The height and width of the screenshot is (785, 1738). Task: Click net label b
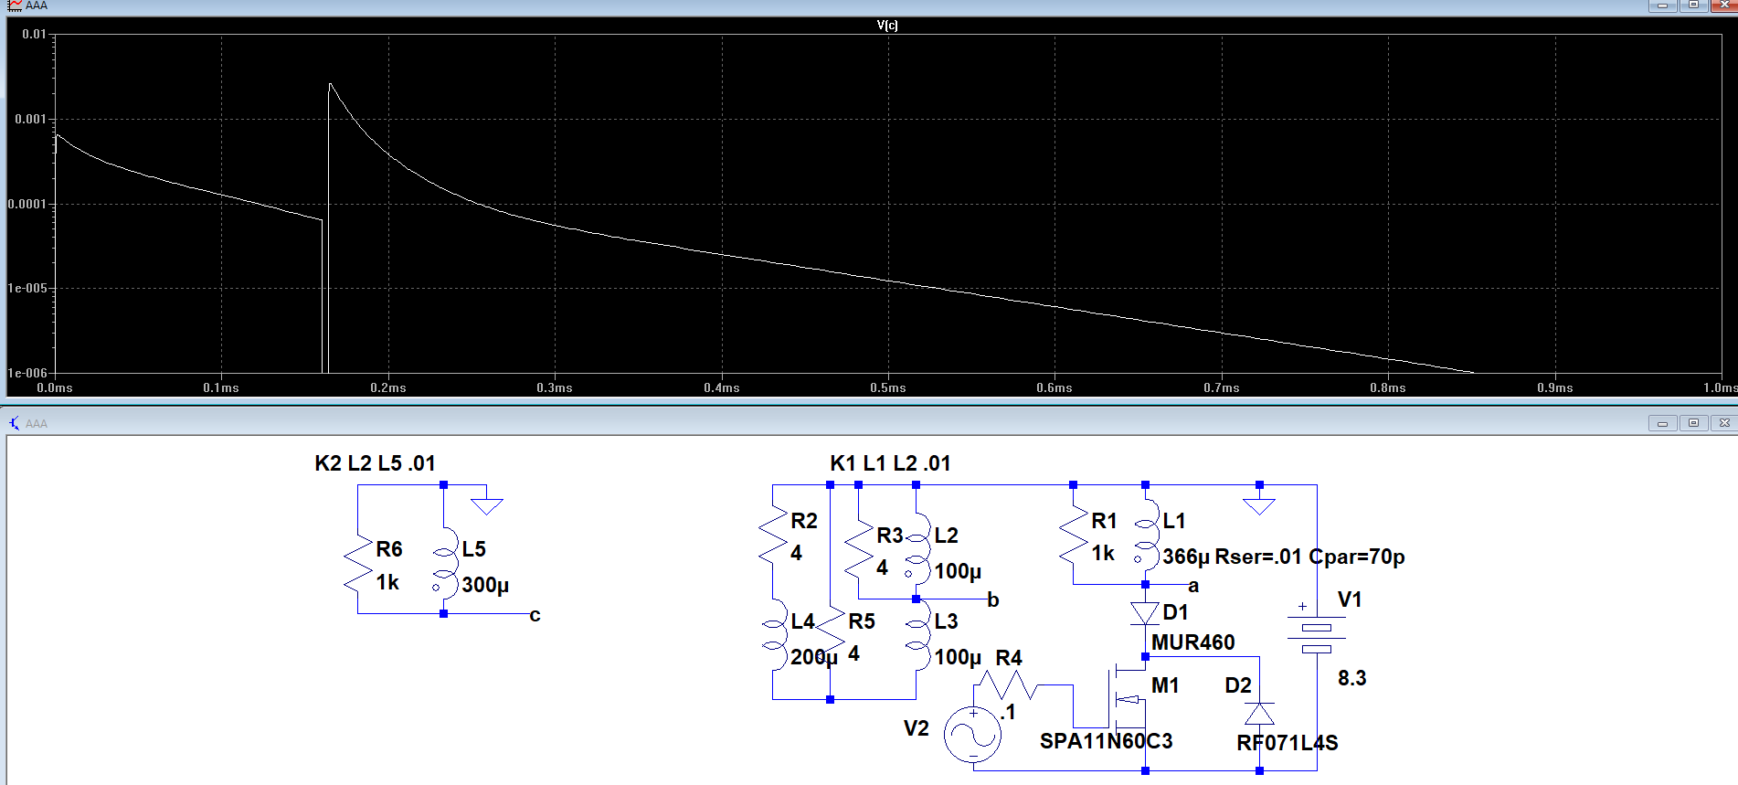(x=993, y=600)
